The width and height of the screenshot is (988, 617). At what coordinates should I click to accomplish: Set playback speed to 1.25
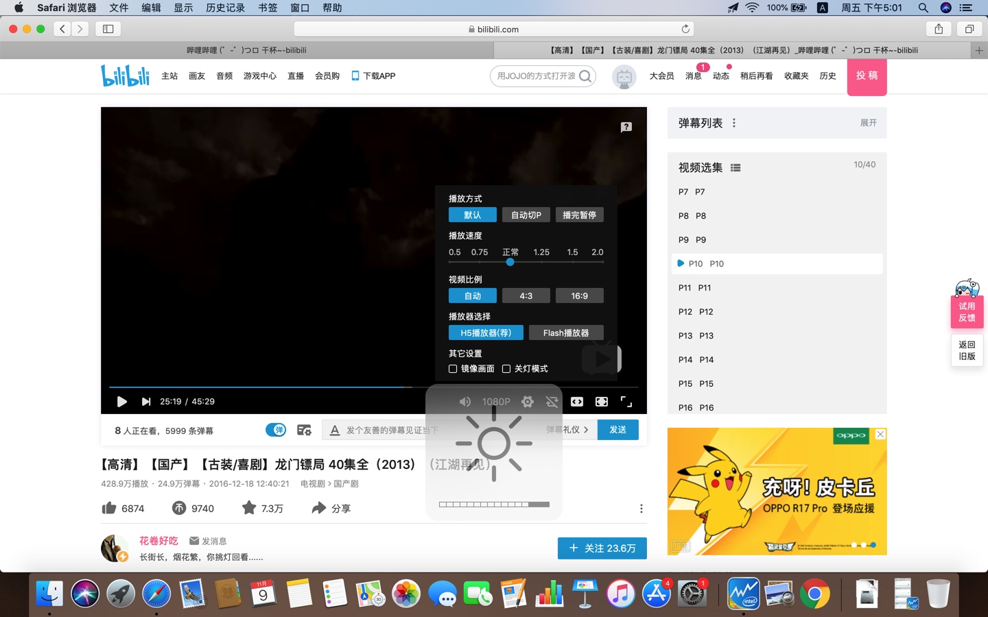(541, 252)
